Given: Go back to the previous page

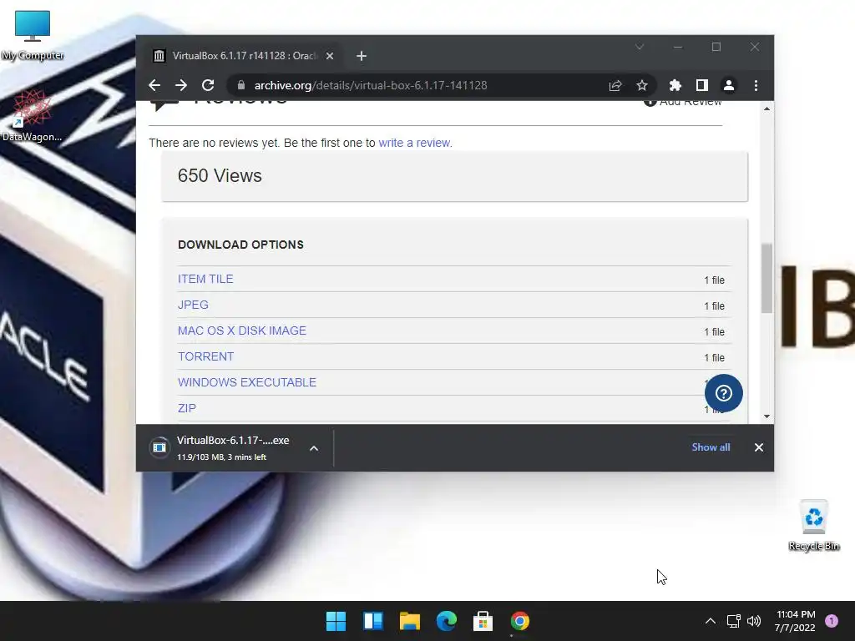Looking at the screenshot, I should 154,86.
